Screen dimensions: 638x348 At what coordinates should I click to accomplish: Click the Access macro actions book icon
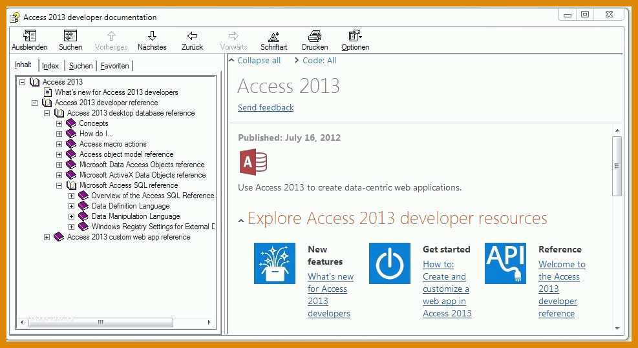tap(71, 144)
